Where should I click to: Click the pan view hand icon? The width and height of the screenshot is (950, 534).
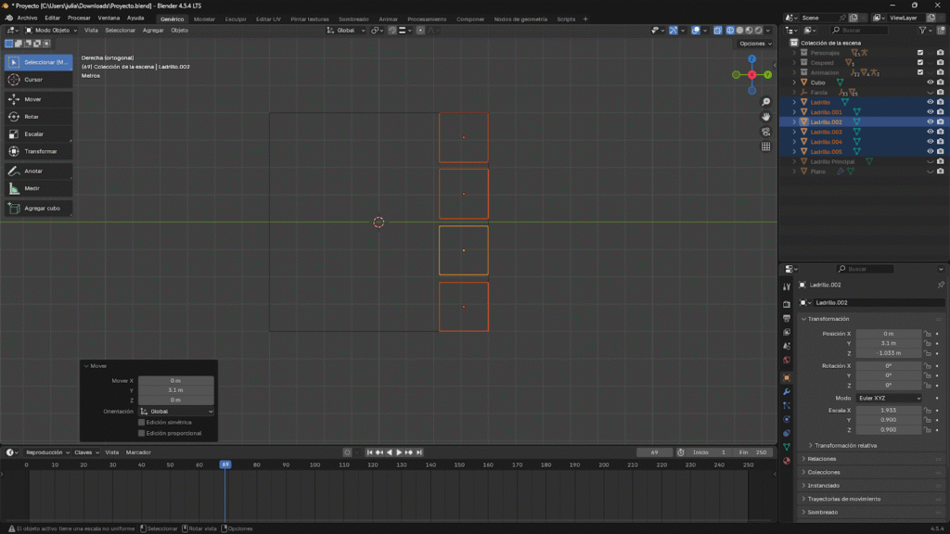(766, 117)
